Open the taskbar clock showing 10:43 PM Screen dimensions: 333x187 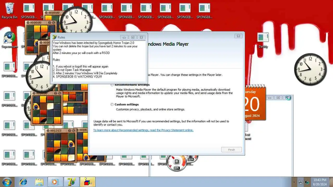(x=320, y=182)
